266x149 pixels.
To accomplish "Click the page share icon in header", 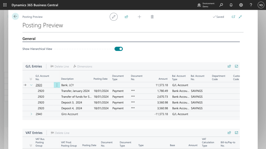I will coord(127,17).
